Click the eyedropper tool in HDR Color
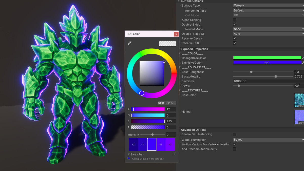The width and height of the screenshot is (304, 171). click(129, 43)
